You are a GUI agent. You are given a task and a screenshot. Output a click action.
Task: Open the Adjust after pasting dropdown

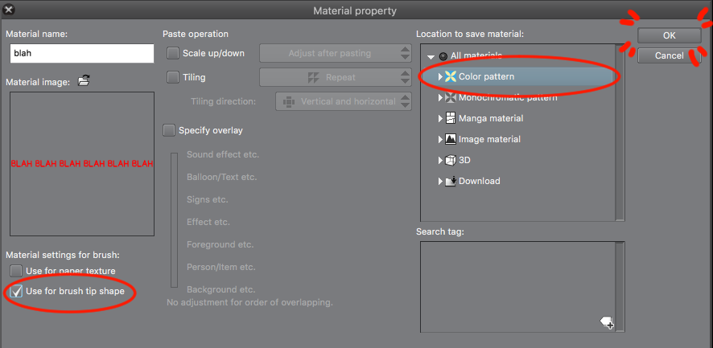point(336,54)
